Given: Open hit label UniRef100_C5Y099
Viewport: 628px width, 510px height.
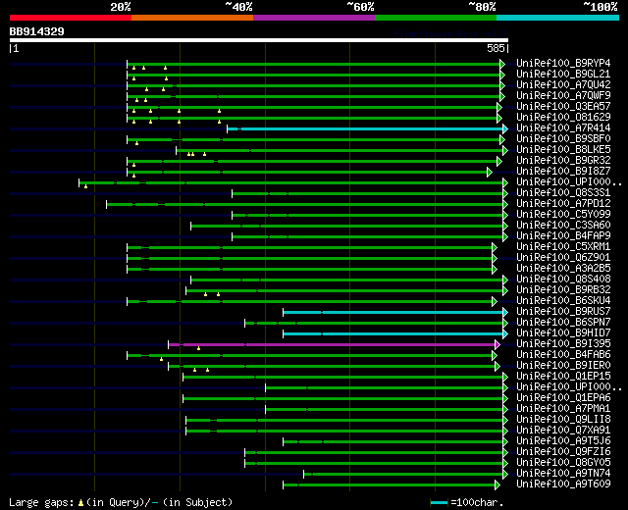Looking at the screenshot, I should [563, 215].
